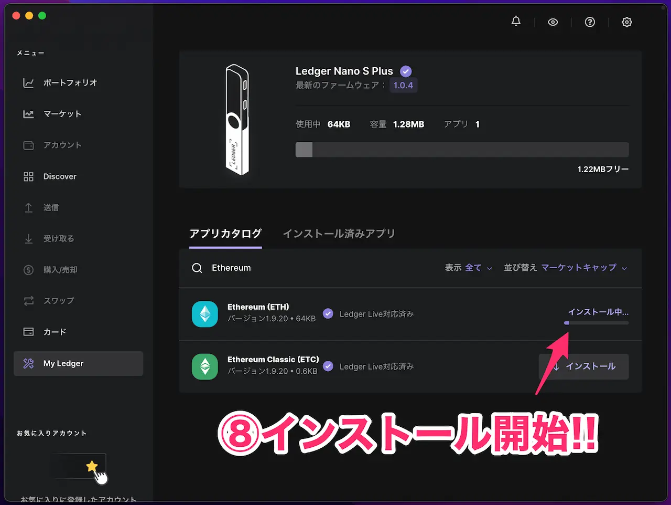
Task: Click the Ledger Nano S Plus device image
Action: point(237,120)
